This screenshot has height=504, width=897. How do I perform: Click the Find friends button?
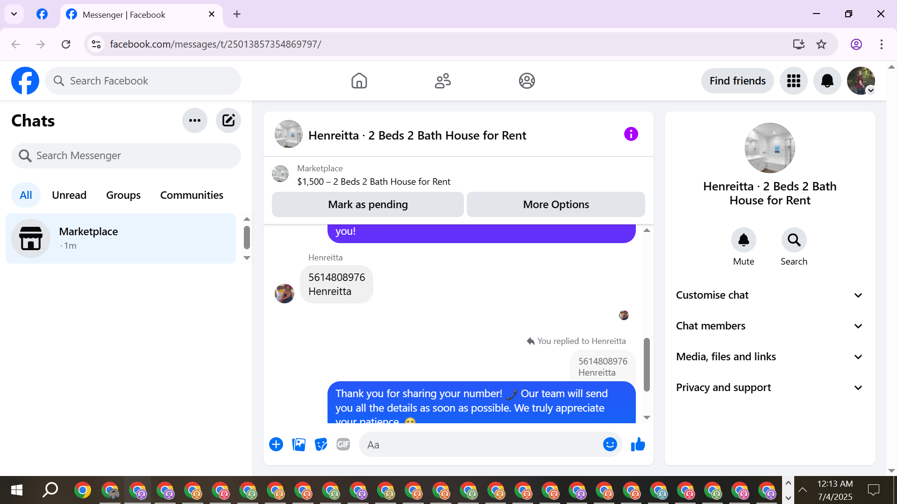737,81
